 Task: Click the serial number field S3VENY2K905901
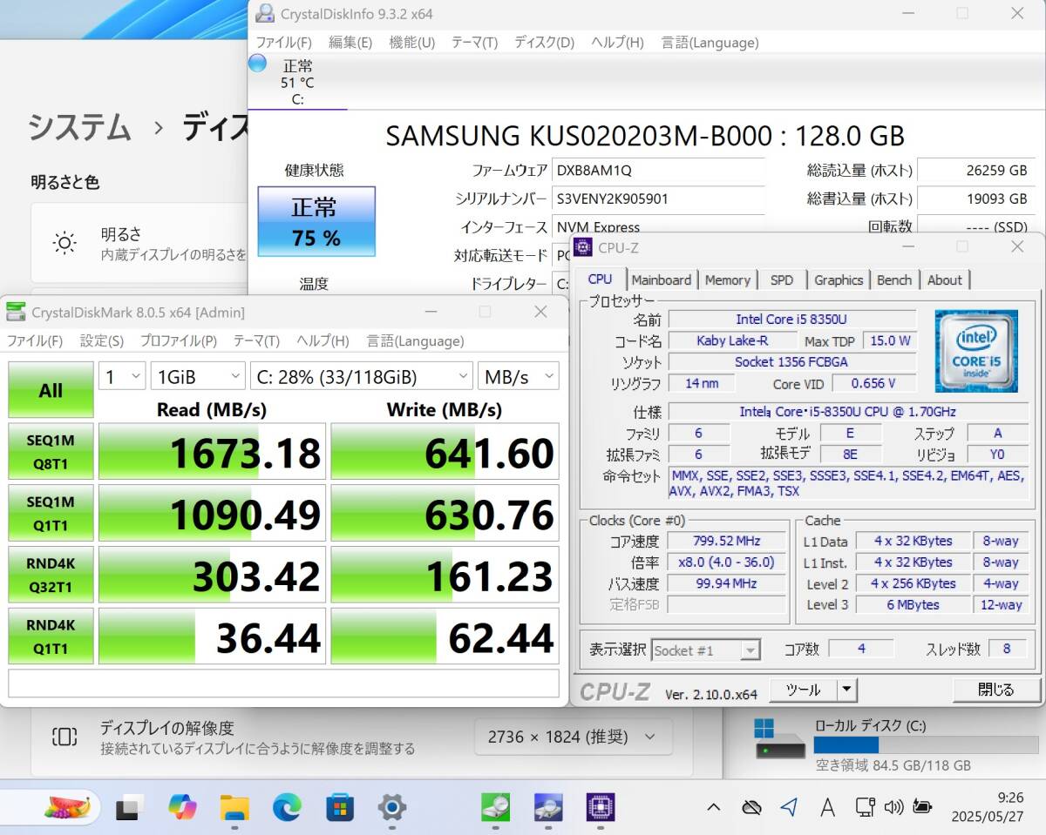659,199
